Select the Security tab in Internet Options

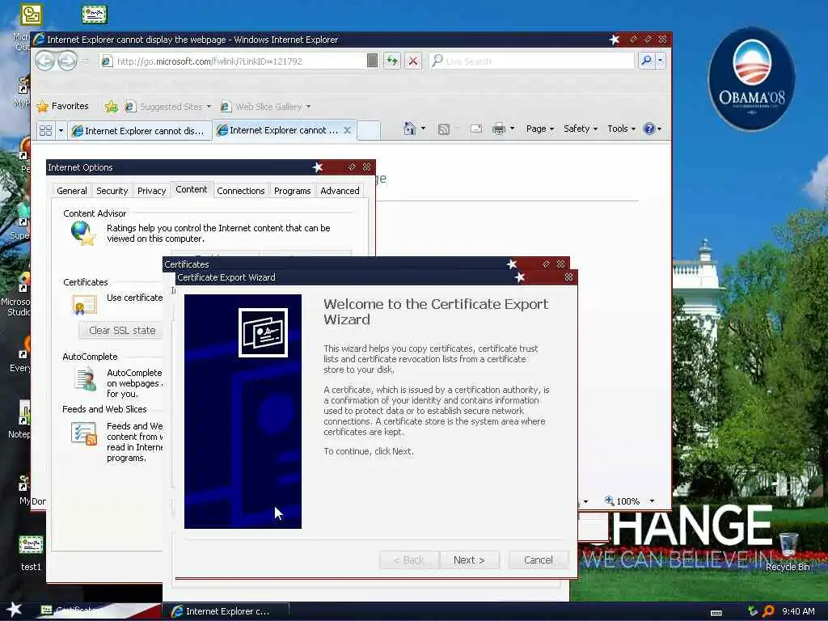112,191
